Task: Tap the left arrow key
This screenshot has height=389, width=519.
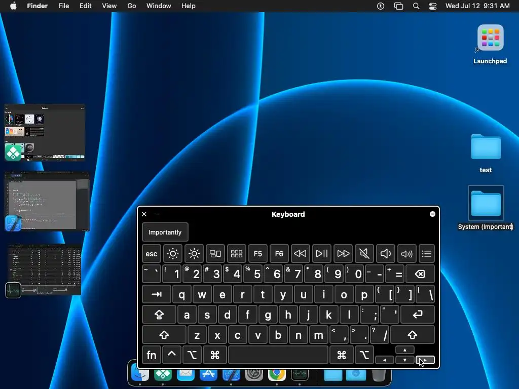Action: tap(385, 360)
